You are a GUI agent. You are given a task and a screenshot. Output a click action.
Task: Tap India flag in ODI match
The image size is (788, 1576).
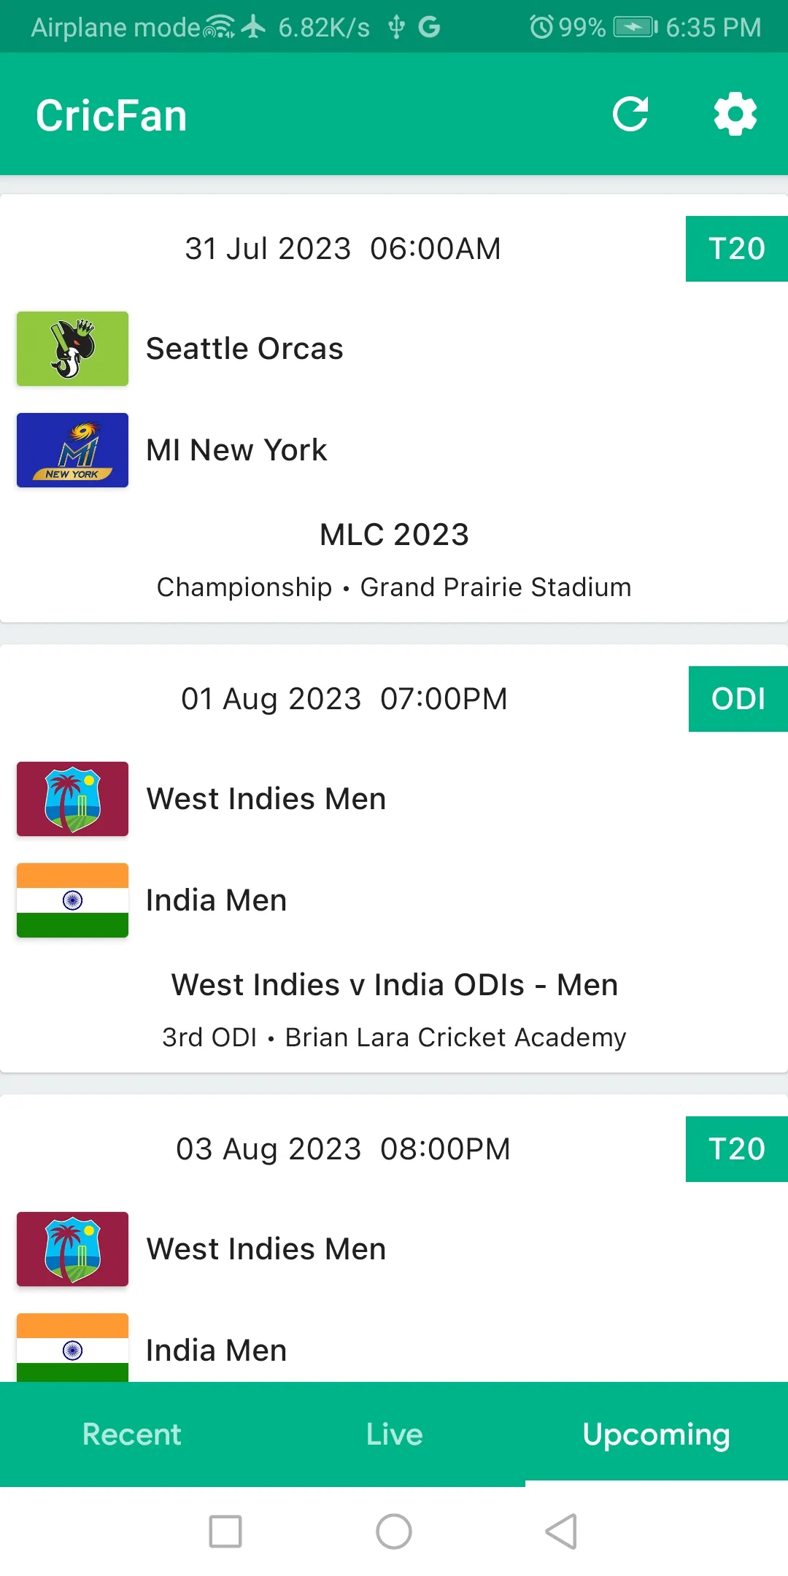point(72,900)
